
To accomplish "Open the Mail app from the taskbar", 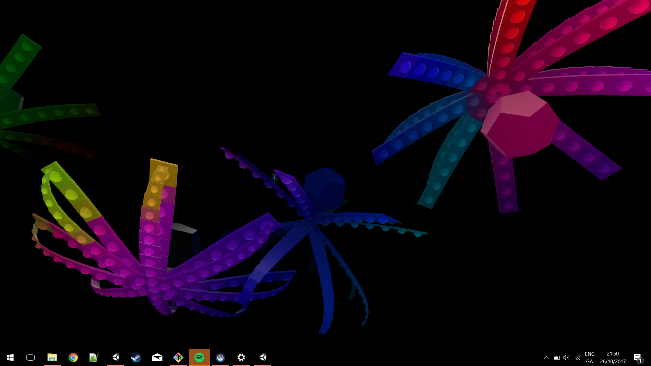I will (157, 358).
